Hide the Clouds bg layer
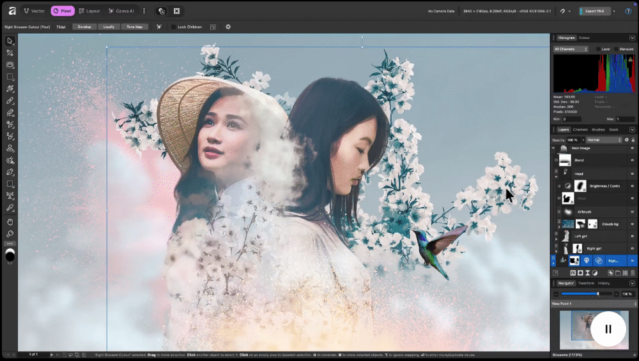 click(x=633, y=224)
